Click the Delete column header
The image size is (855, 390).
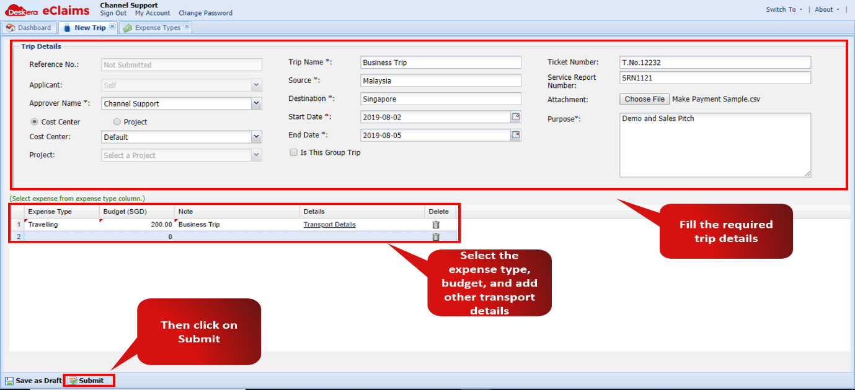[439, 212]
